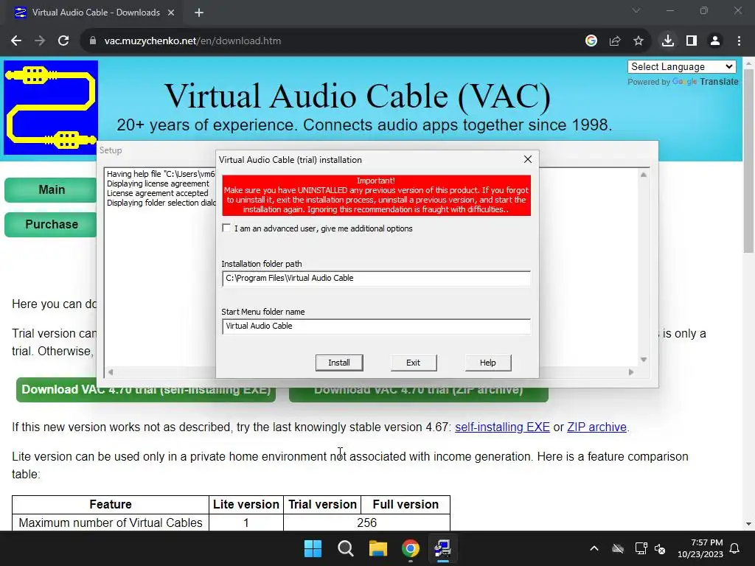Show hidden system tray icons

click(594, 548)
